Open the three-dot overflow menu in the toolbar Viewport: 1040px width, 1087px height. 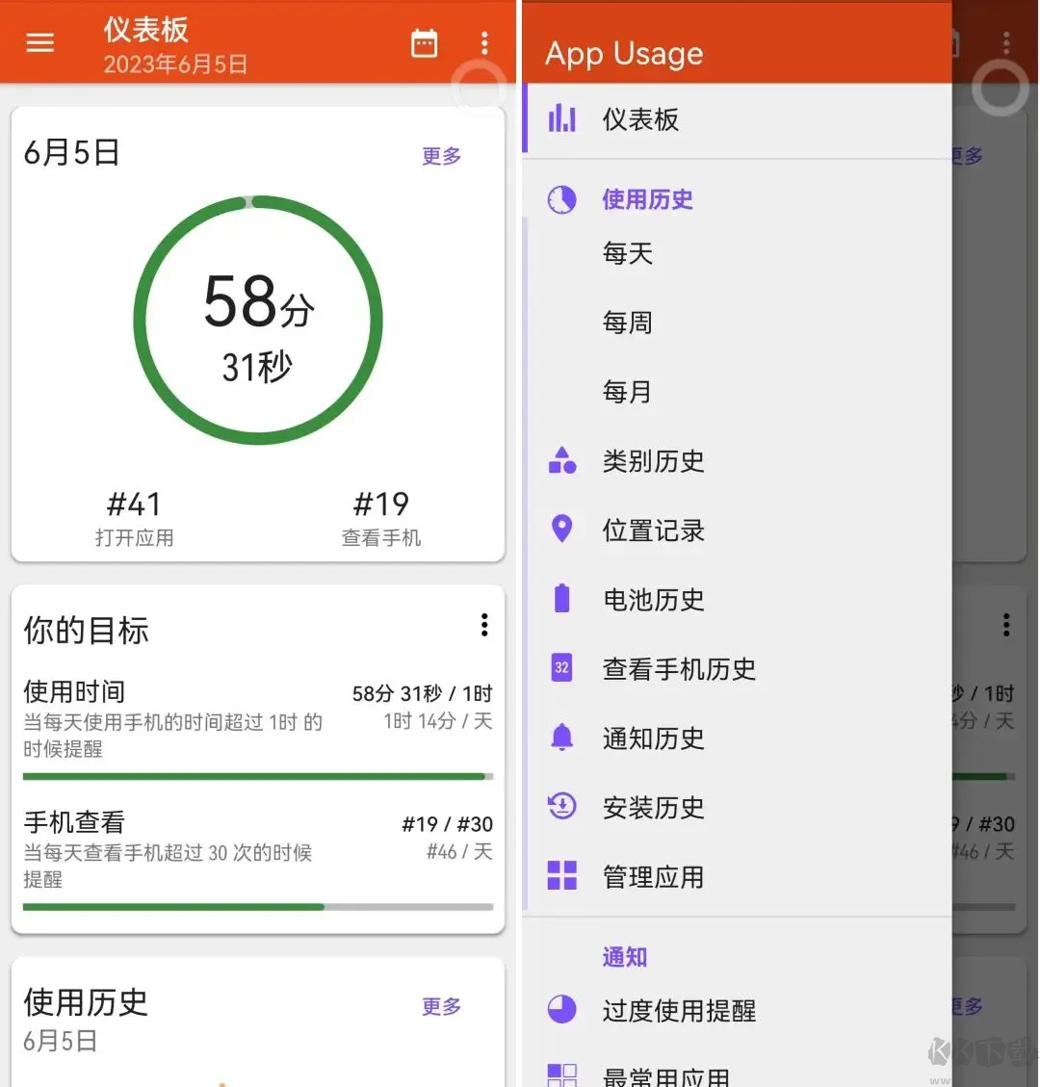coord(484,42)
